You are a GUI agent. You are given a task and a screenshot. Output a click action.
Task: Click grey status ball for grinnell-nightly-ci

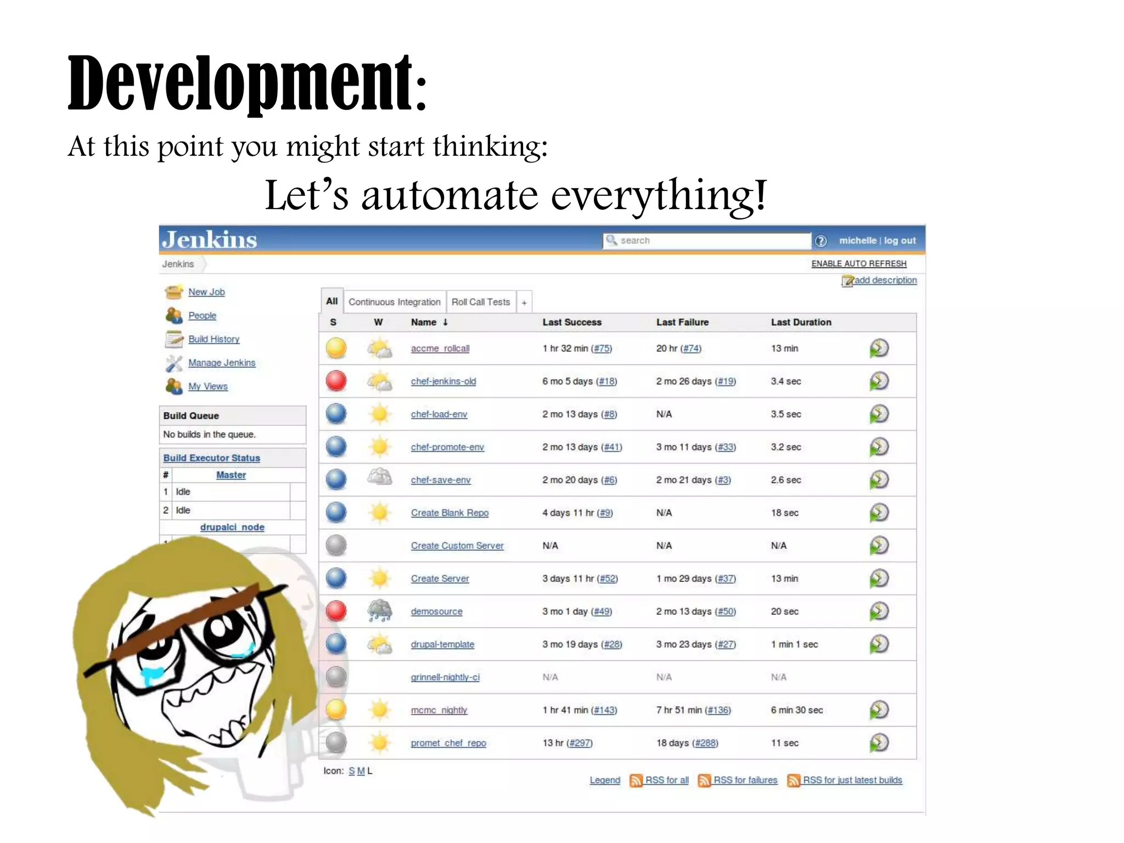point(336,677)
